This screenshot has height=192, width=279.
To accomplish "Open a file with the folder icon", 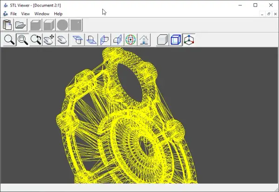I will (x=20, y=25).
